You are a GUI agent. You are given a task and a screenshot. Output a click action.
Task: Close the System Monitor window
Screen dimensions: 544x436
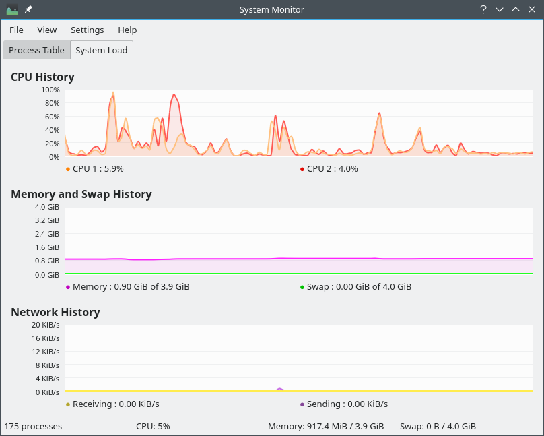click(x=532, y=9)
